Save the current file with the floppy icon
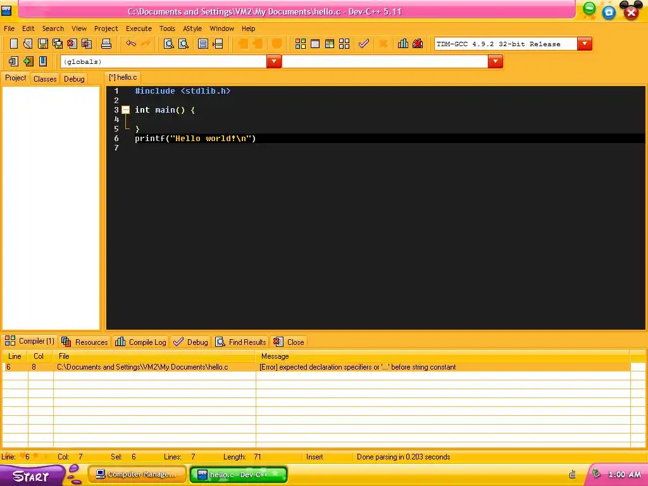The width and height of the screenshot is (648, 486). [x=42, y=44]
